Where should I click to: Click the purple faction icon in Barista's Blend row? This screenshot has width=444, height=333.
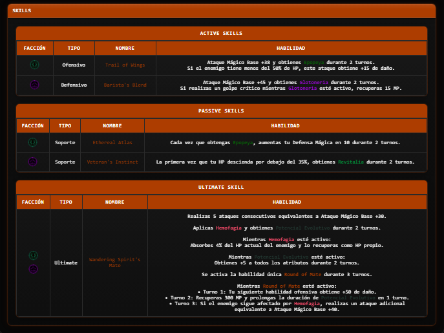(34, 85)
